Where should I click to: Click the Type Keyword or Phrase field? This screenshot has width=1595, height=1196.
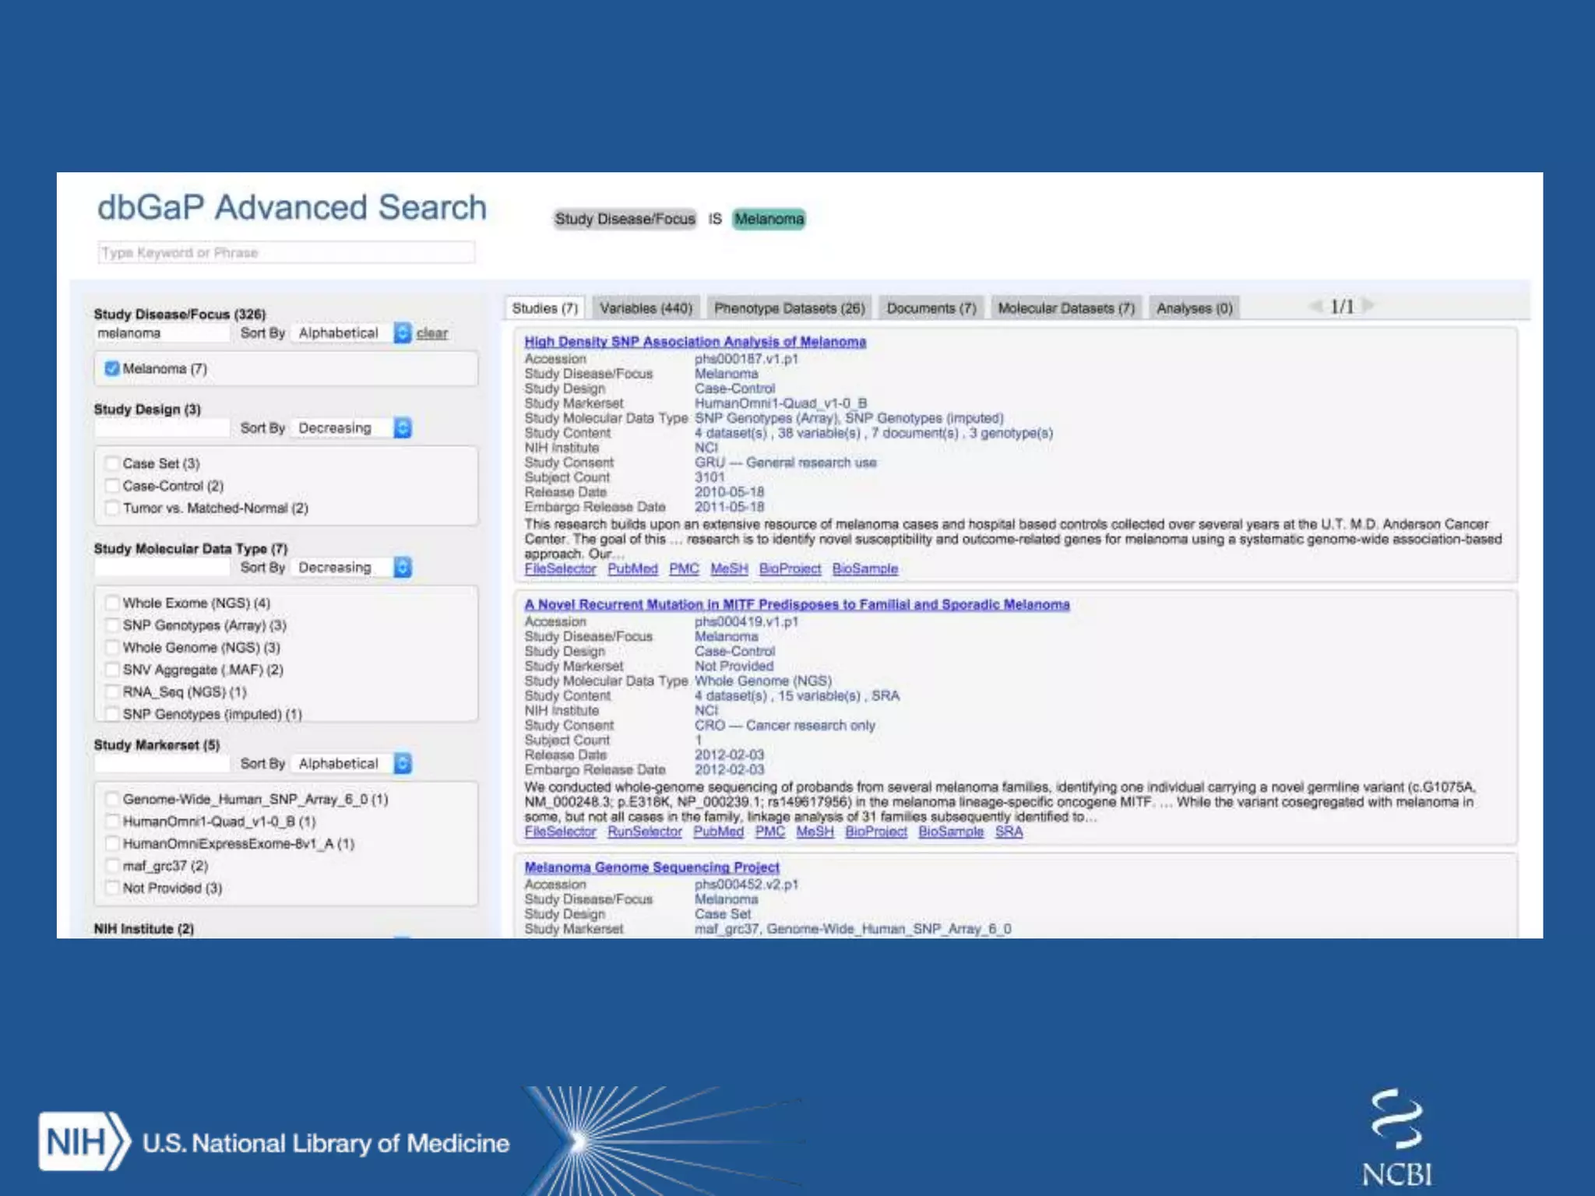click(x=286, y=252)
